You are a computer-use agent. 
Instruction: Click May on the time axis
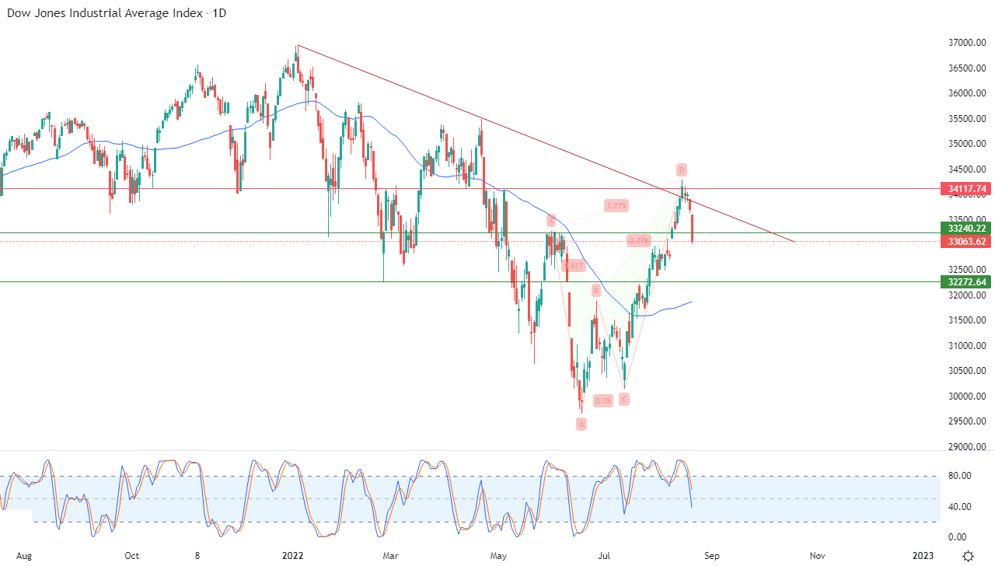click(498, 556)
